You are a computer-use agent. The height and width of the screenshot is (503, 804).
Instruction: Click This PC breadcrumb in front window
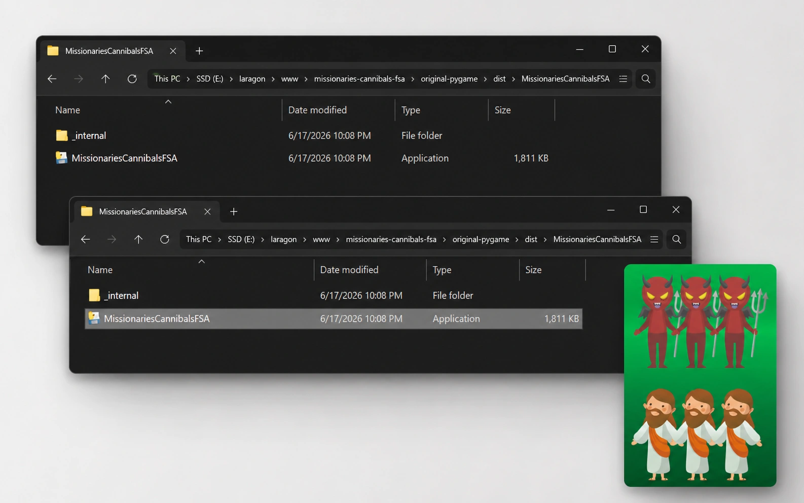click(x=199, y=239)
